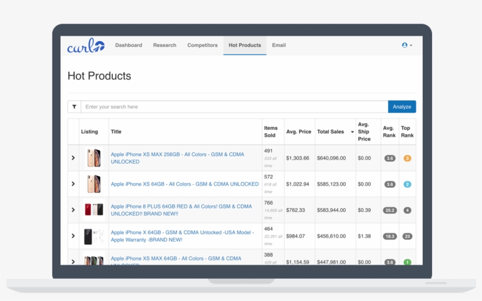Click the Total Sales sort arrow
The image size is (482, 301).
tap(352, 132)
